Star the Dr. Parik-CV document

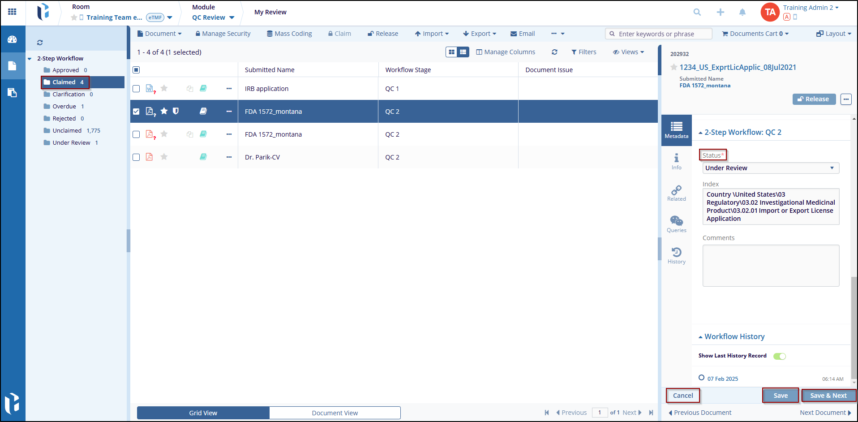tap(164, 157)
